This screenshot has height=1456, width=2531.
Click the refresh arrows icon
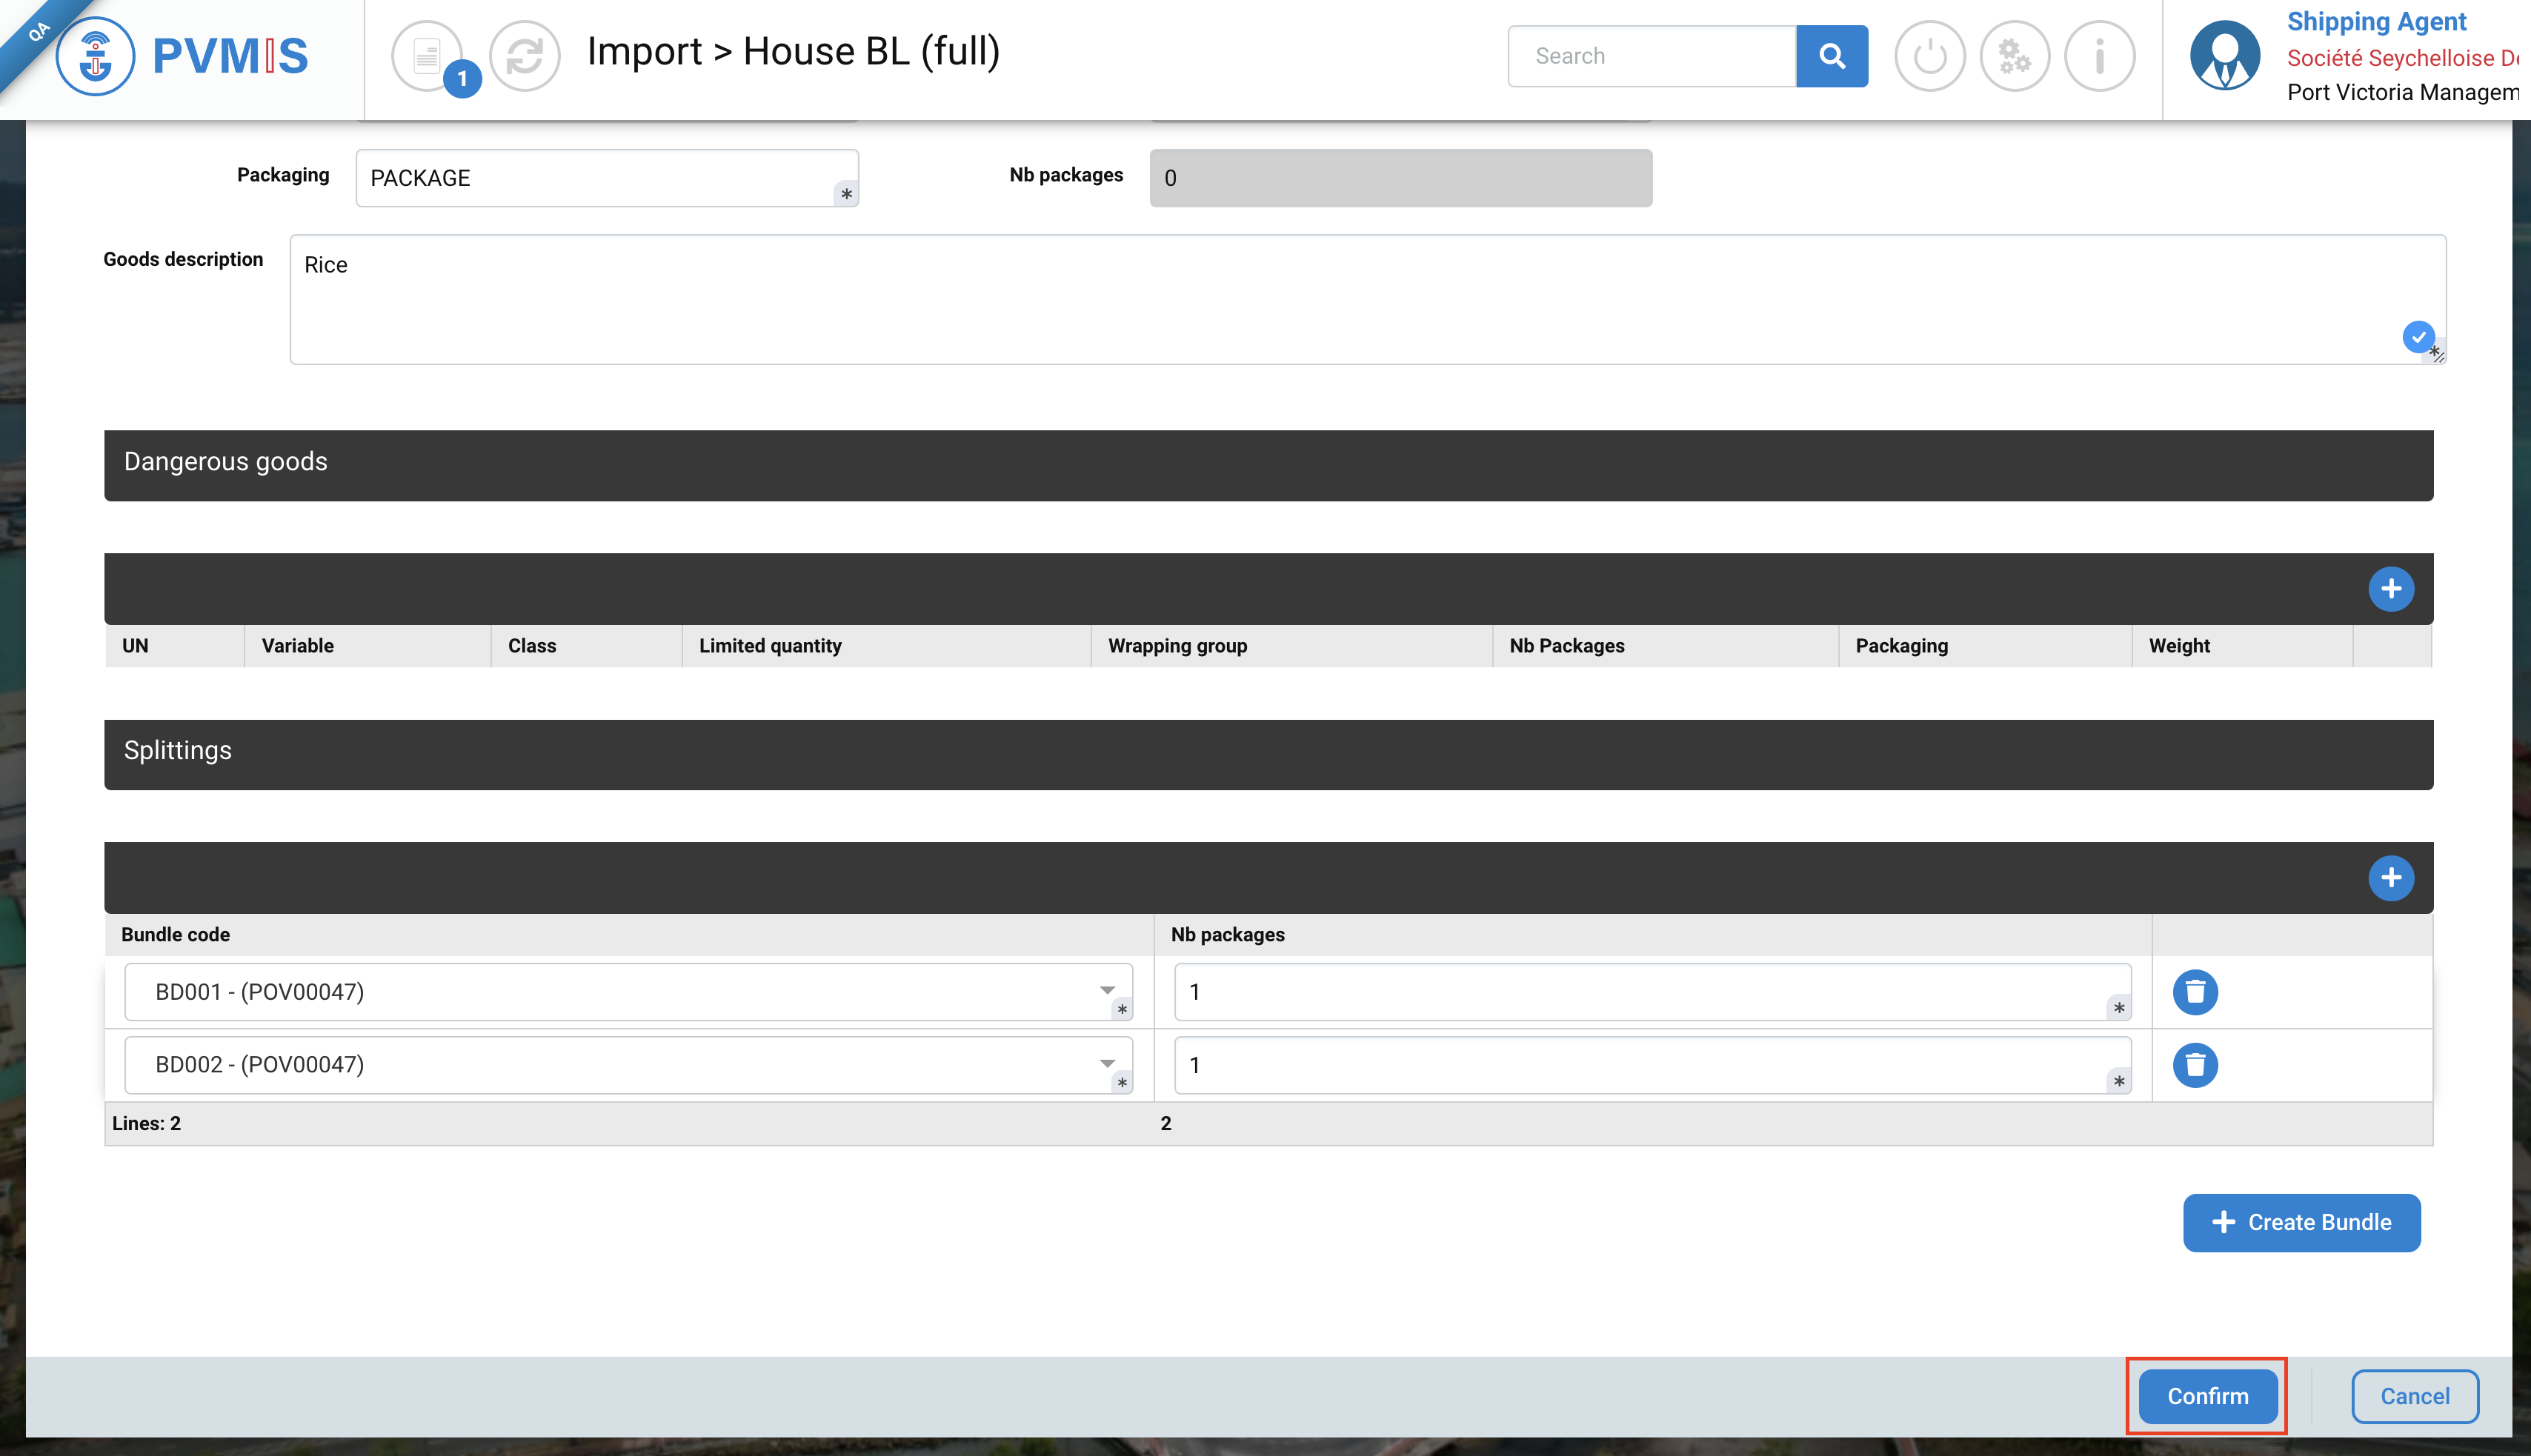point(525,56)
